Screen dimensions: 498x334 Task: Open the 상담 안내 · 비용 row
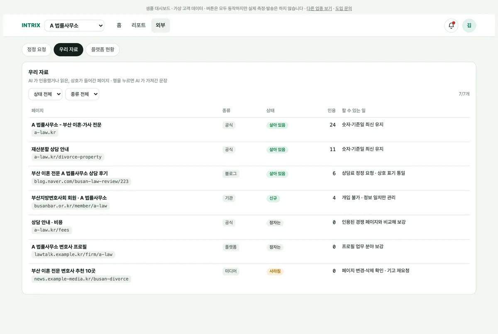coord(249,228)
